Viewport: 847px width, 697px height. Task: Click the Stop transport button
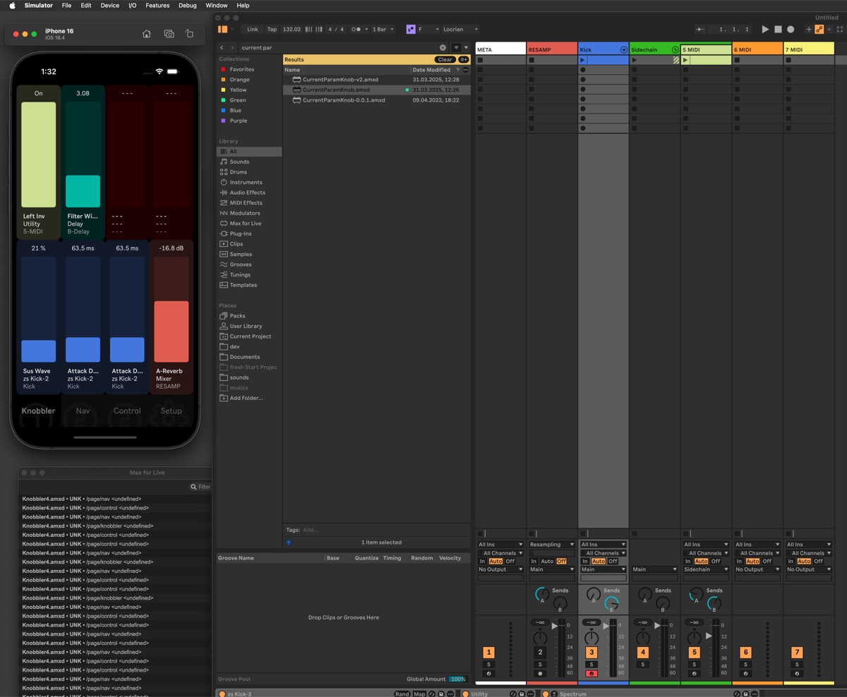778,30
